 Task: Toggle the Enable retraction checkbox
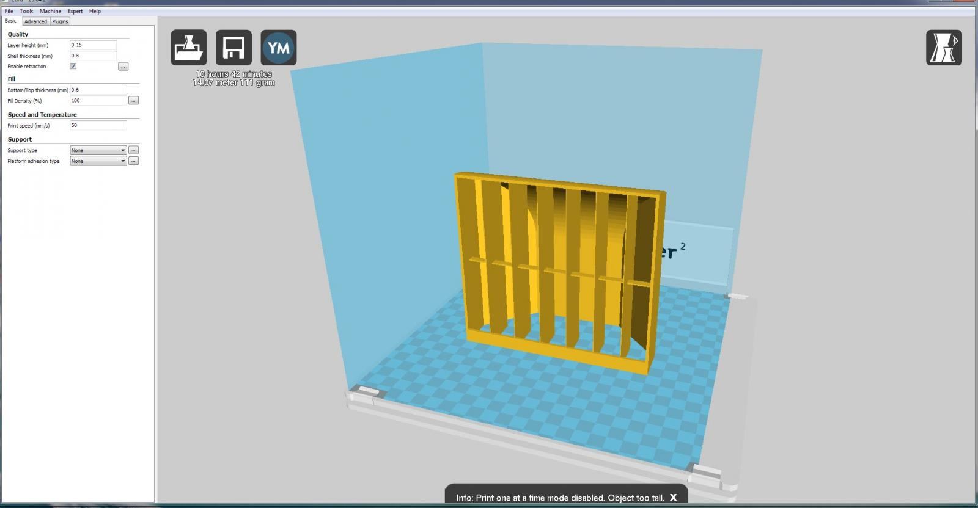[x=73, y=66]
